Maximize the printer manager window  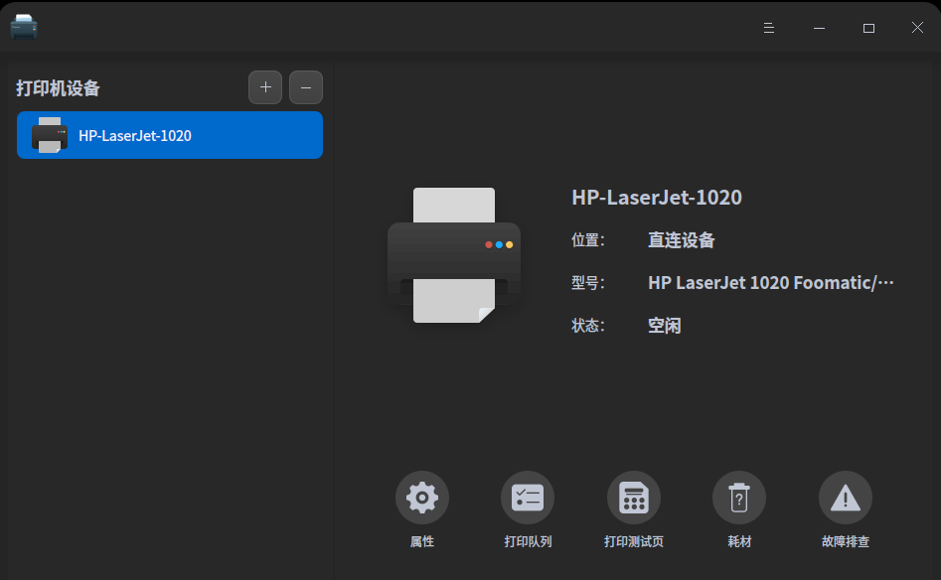pos(868,28)
